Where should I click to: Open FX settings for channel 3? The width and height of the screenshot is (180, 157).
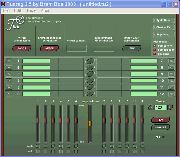(9, 74)
